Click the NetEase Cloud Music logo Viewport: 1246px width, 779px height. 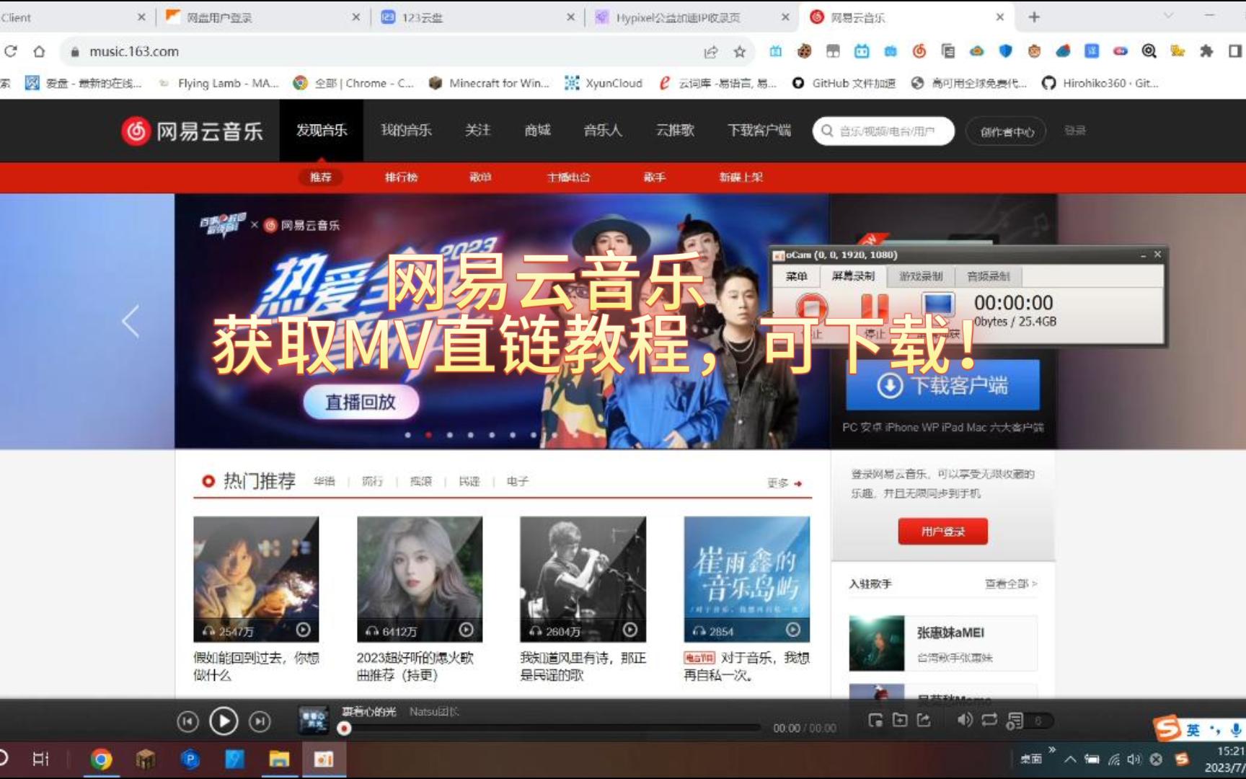193,131
